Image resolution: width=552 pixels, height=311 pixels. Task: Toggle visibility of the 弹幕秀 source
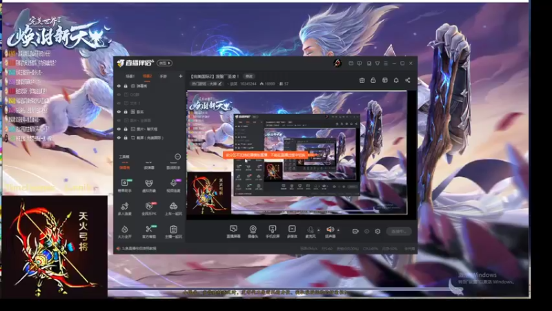[119, 86]
